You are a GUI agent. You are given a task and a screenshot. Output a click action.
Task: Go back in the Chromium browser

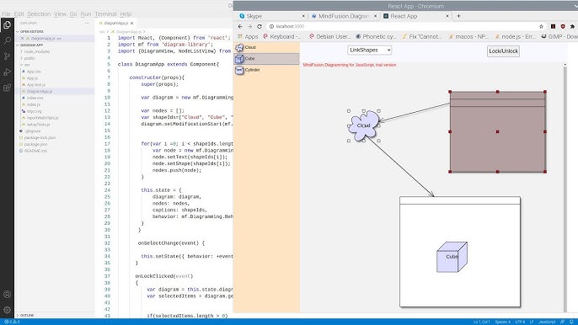point(240,27)
